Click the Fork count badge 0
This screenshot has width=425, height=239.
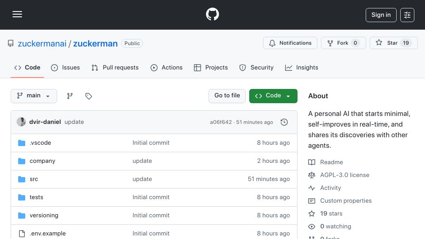coord(355,43)
